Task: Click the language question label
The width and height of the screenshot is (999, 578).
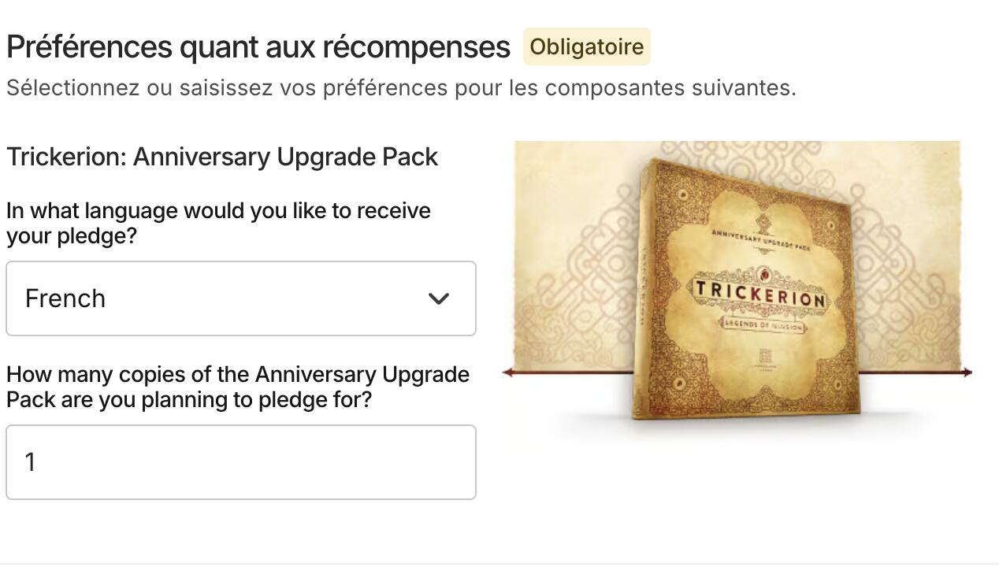Action: (218, 223)
